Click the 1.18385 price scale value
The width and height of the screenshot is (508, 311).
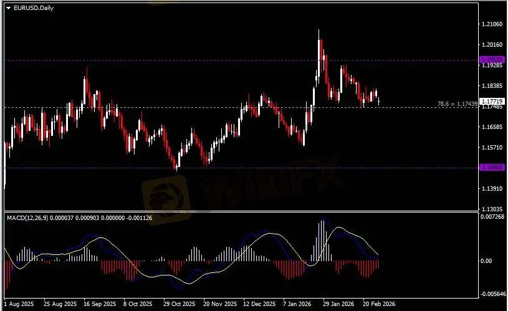492,86
